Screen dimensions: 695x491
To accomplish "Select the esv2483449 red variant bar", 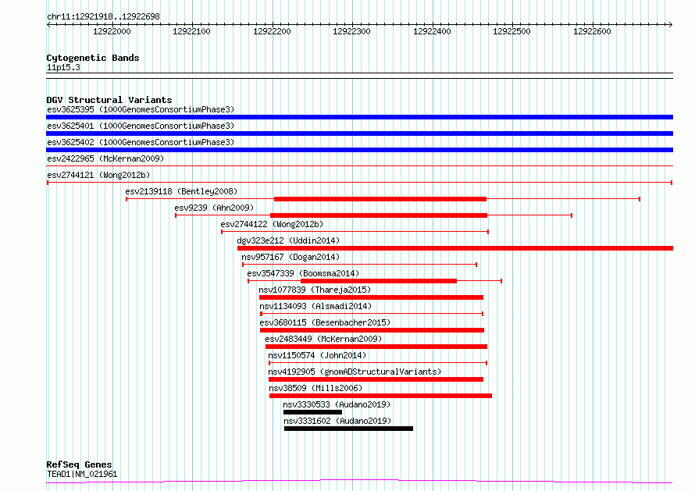I will [x=376, y=347].
